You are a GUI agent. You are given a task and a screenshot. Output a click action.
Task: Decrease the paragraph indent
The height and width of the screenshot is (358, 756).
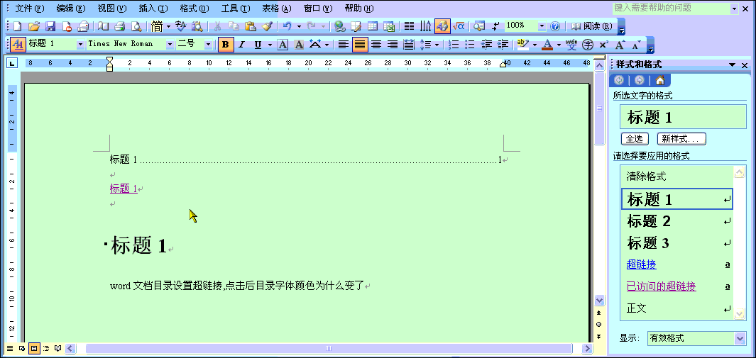click(x=486, y=45)
